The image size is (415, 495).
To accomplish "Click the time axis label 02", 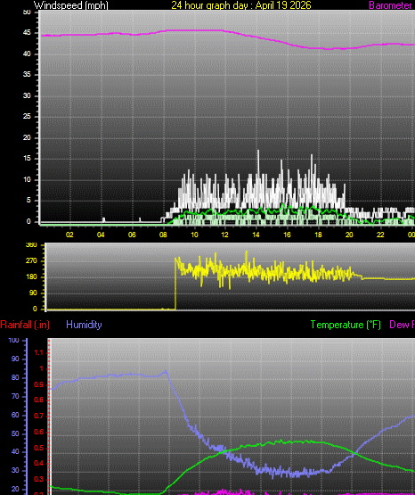I will click(69, 235).
